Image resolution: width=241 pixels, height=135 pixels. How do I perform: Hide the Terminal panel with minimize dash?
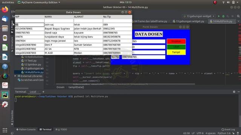click(238, 91)
